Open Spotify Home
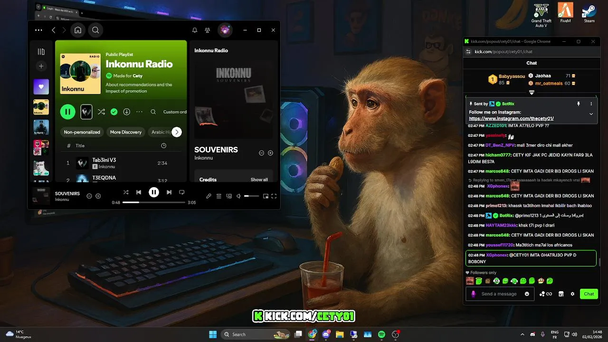 (x=78, y=30)
